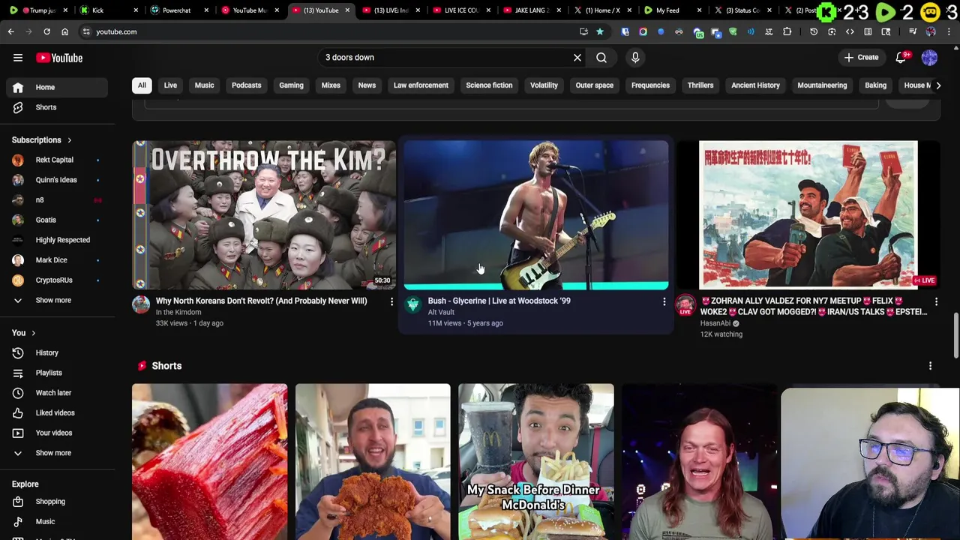Open options for the Bush Glycerine video
Screen dimensions: 960x540
pos(664,301)
